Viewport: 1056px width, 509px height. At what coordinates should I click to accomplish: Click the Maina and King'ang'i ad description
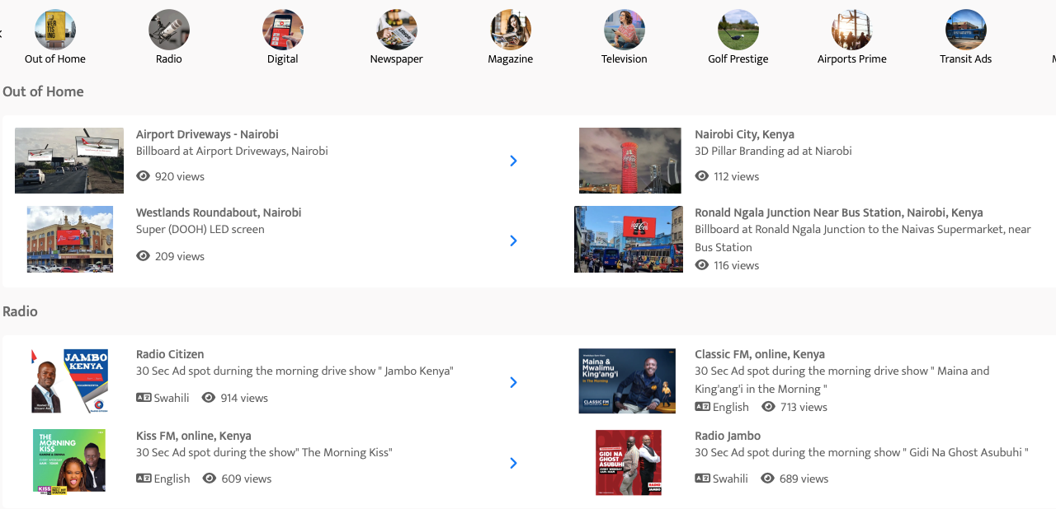point(842,380)
